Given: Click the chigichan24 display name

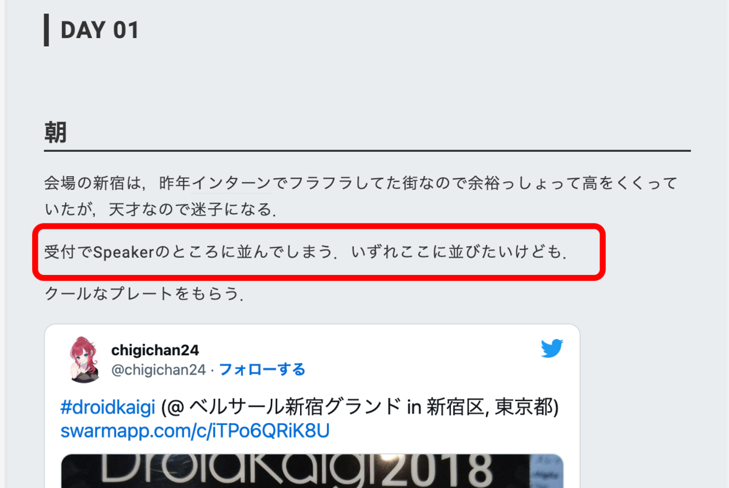Looking at the screenshot, I should click(155, 350).
